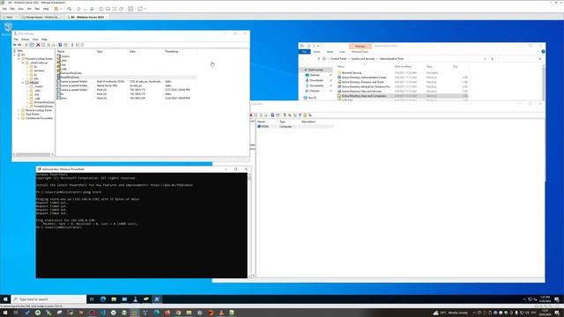Expand the Trust Points tree node
Image resolution: width=564 pixels, height=317 pixels.
click(x=19, y=114)
